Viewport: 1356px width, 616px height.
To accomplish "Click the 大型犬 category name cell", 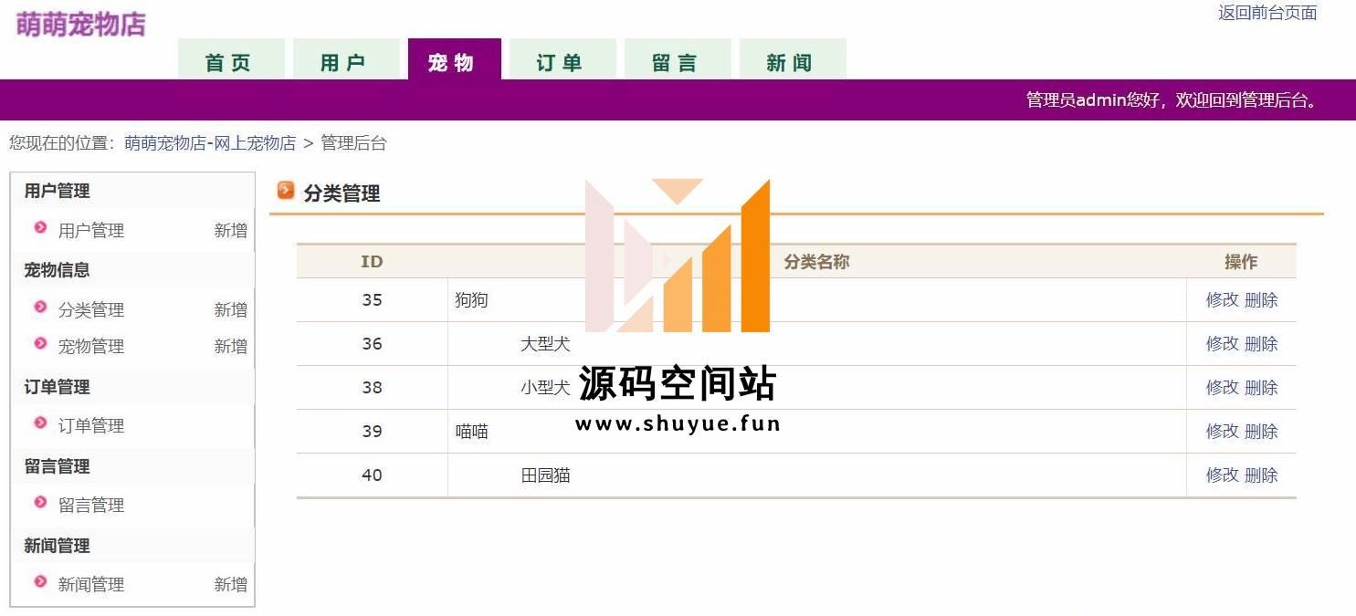I will pos(816,344).
